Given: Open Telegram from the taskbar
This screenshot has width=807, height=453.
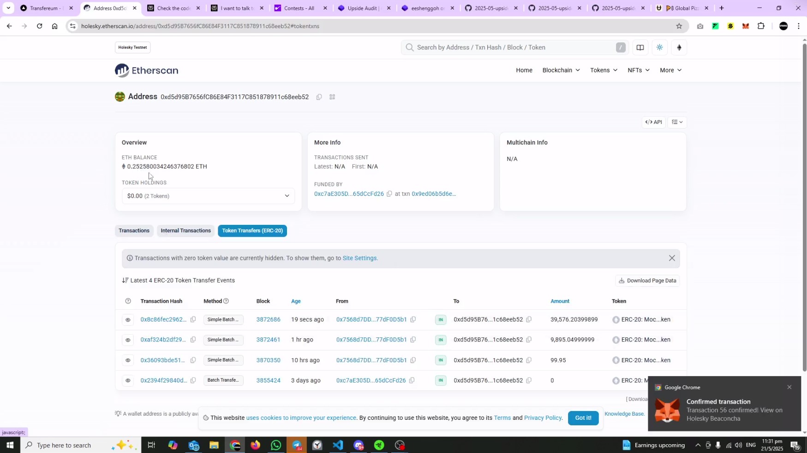Looking at the screenshot, I should tap(297, 445).
